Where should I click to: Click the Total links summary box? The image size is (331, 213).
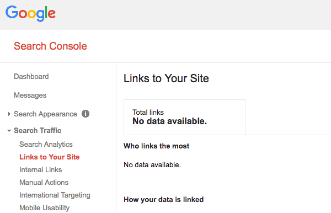point(185,117)
